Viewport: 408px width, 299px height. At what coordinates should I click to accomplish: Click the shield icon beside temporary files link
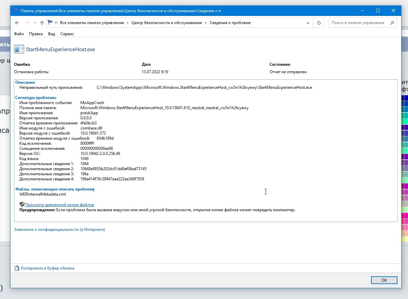[22, 204]
